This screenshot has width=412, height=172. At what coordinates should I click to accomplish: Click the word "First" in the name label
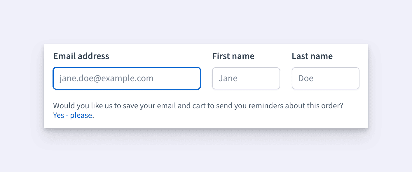coord(220,56)
